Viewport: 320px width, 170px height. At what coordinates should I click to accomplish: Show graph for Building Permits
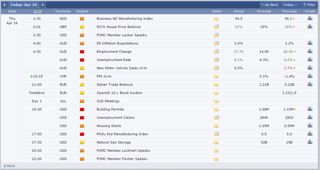tap(310, 109)
